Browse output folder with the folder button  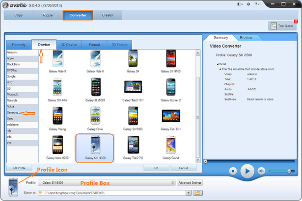[x=197, y=193]
